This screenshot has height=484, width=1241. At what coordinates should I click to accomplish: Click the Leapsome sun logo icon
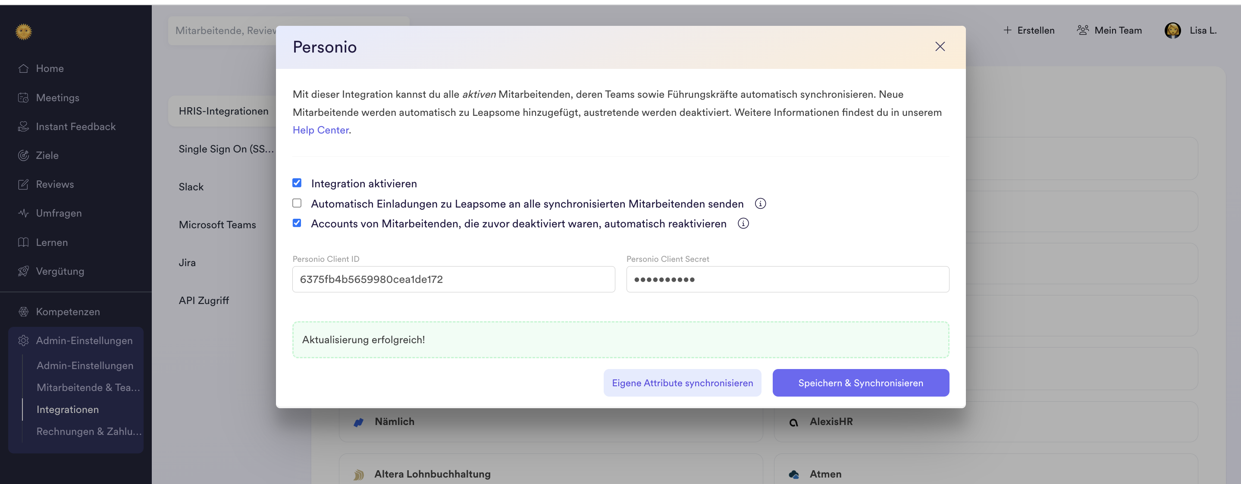tap(24, 32)
